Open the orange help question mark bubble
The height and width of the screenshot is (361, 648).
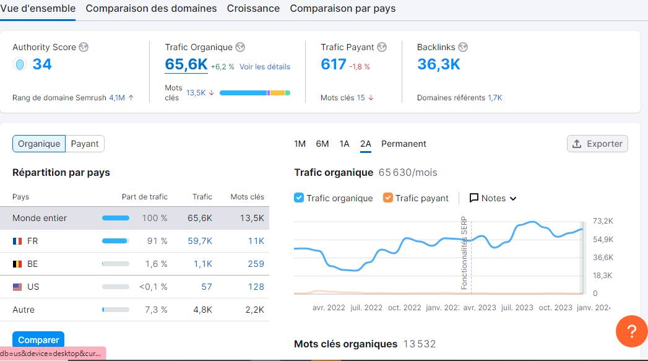(x=631, y=331)
